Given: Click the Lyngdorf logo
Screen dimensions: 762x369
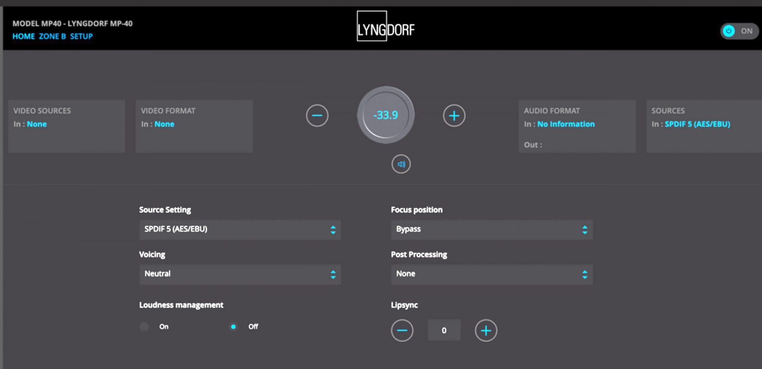Looking at the screenshot, I should click(386, 26).
